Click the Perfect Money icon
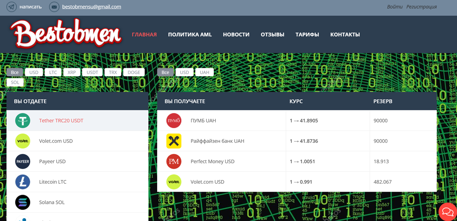Image resolution: width=457 pixels, height=221 pixels. tap(174, 162)
